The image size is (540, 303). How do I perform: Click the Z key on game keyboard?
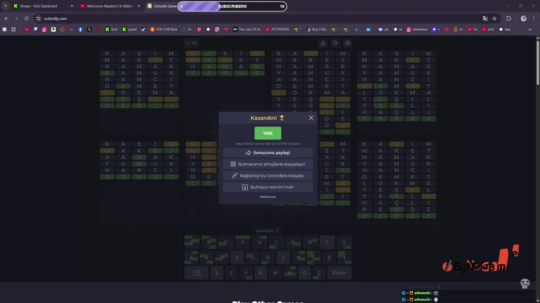(x=216, y=273)
